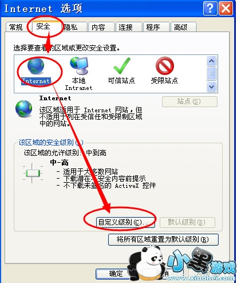237x283 pixels.
Task: Click the security level slider handle
Action: tap(33, 174)
